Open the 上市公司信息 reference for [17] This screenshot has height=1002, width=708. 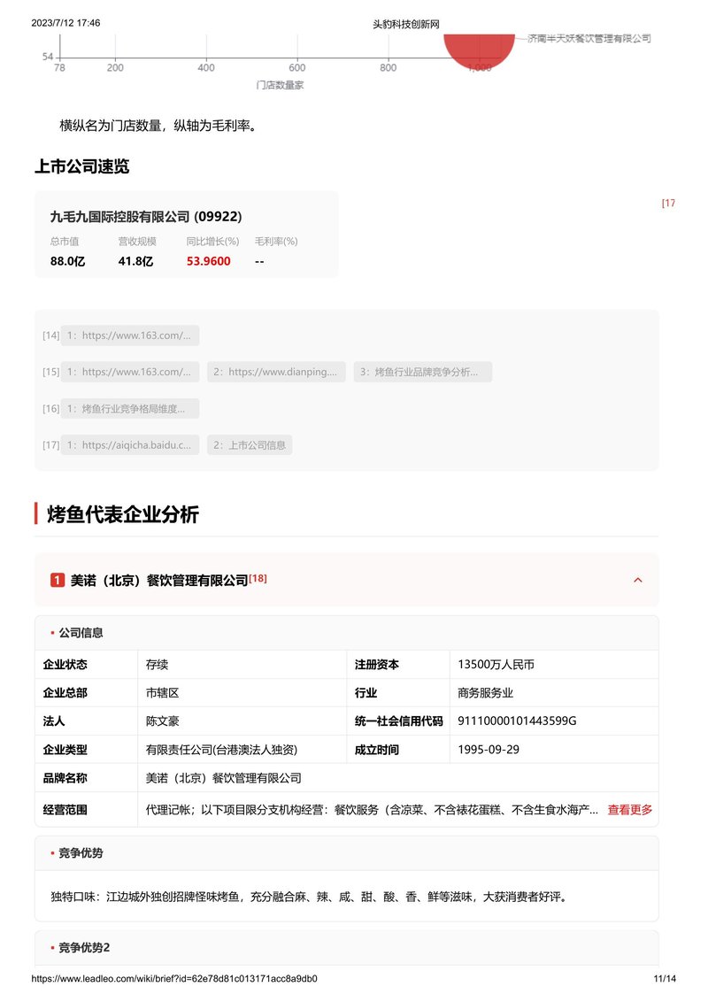click(250, 444)
